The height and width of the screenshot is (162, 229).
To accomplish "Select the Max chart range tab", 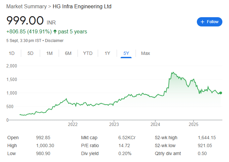I will click(145, 53).
